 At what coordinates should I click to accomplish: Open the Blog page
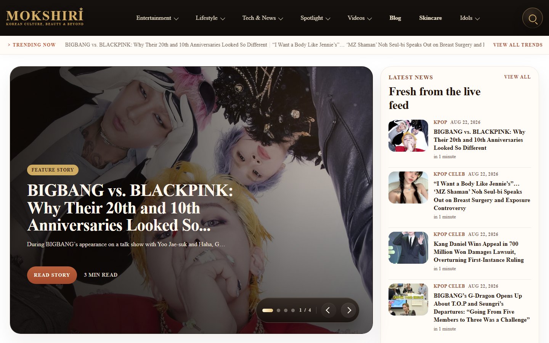click(395, 18)
